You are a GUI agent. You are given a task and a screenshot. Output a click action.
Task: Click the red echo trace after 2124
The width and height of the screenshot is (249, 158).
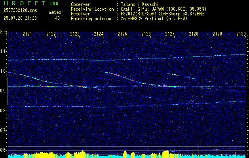[x=112, y=74]
